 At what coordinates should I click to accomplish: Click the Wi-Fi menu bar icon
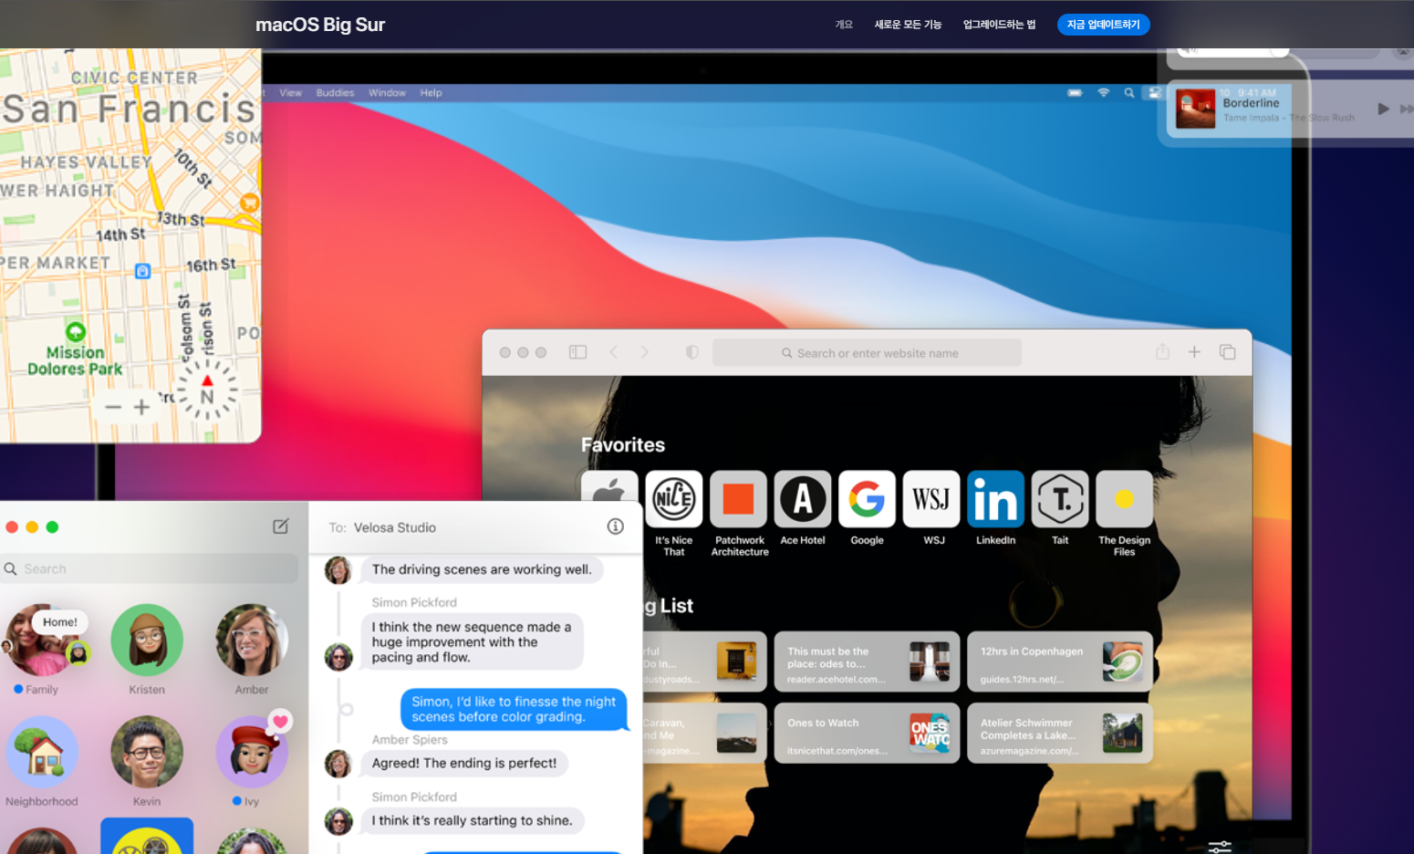pos(1103,93)
